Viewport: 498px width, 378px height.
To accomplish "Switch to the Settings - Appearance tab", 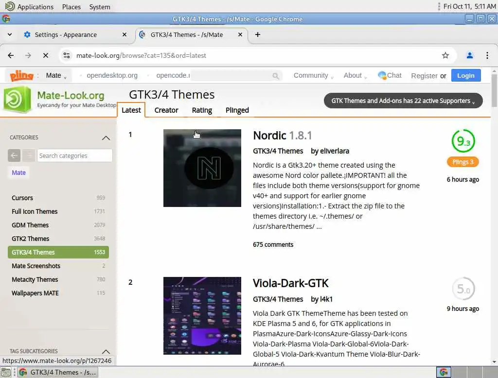I will (66, 34).
